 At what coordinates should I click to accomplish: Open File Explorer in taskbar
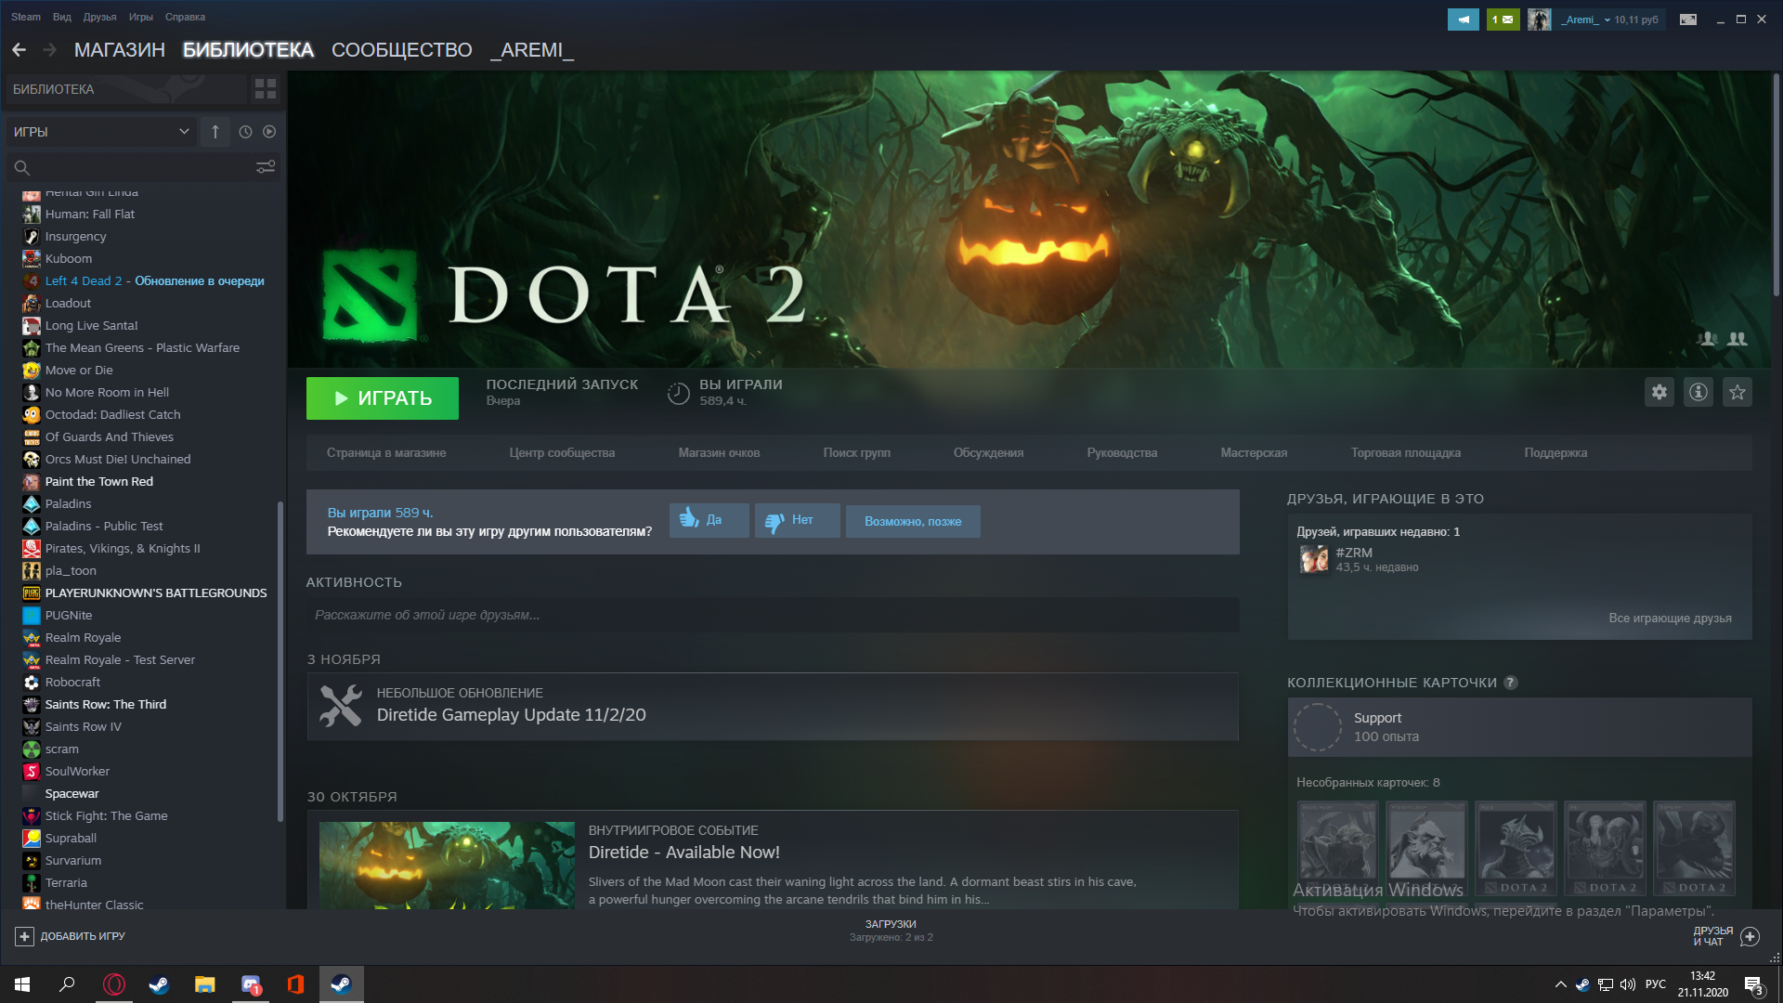204,984
